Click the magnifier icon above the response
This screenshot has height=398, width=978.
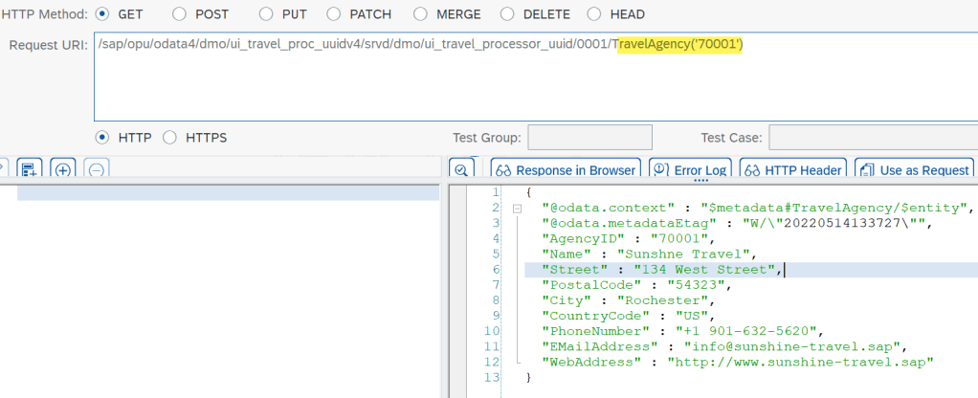pyautogui.click(x=461, y=170)
